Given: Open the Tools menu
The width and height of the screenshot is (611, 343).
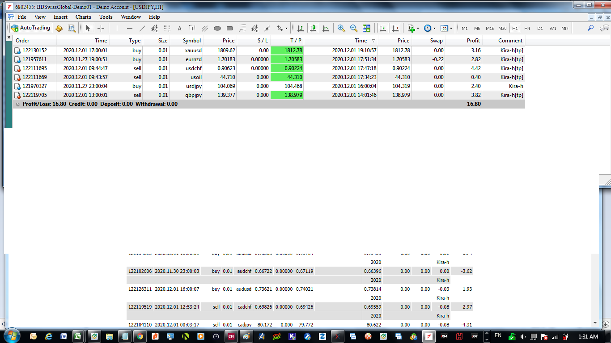Looking at the screenshot, I should (x=106, y=17).
